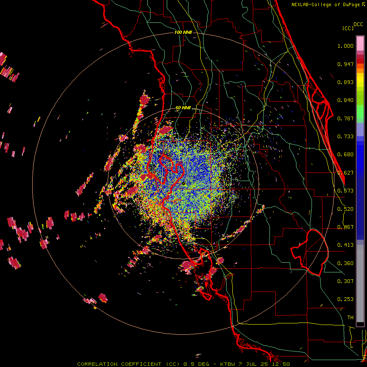Click the 0.253 scale value

pos(345,299)
